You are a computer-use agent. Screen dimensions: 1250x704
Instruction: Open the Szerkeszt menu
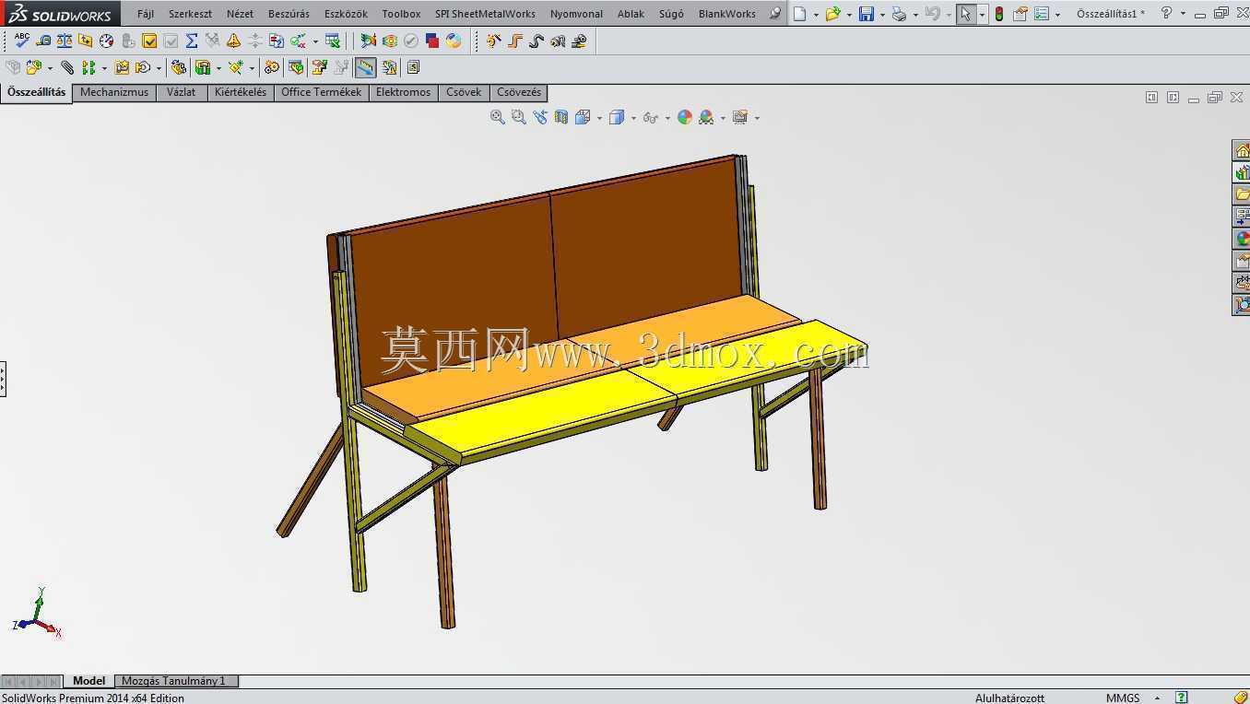[190, 14]
